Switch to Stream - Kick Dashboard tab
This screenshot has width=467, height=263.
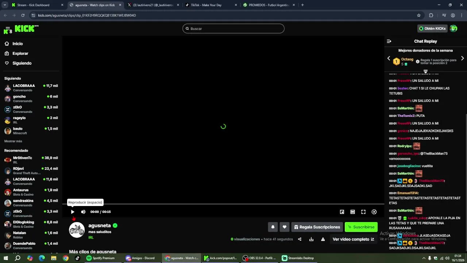pos(37,5)
